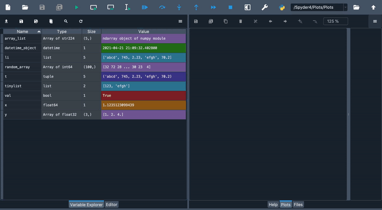The height and width of the screenshot is (210, 382).
Task: Open Preferences with the wrench icon
Action: click(x=265, y=7)
